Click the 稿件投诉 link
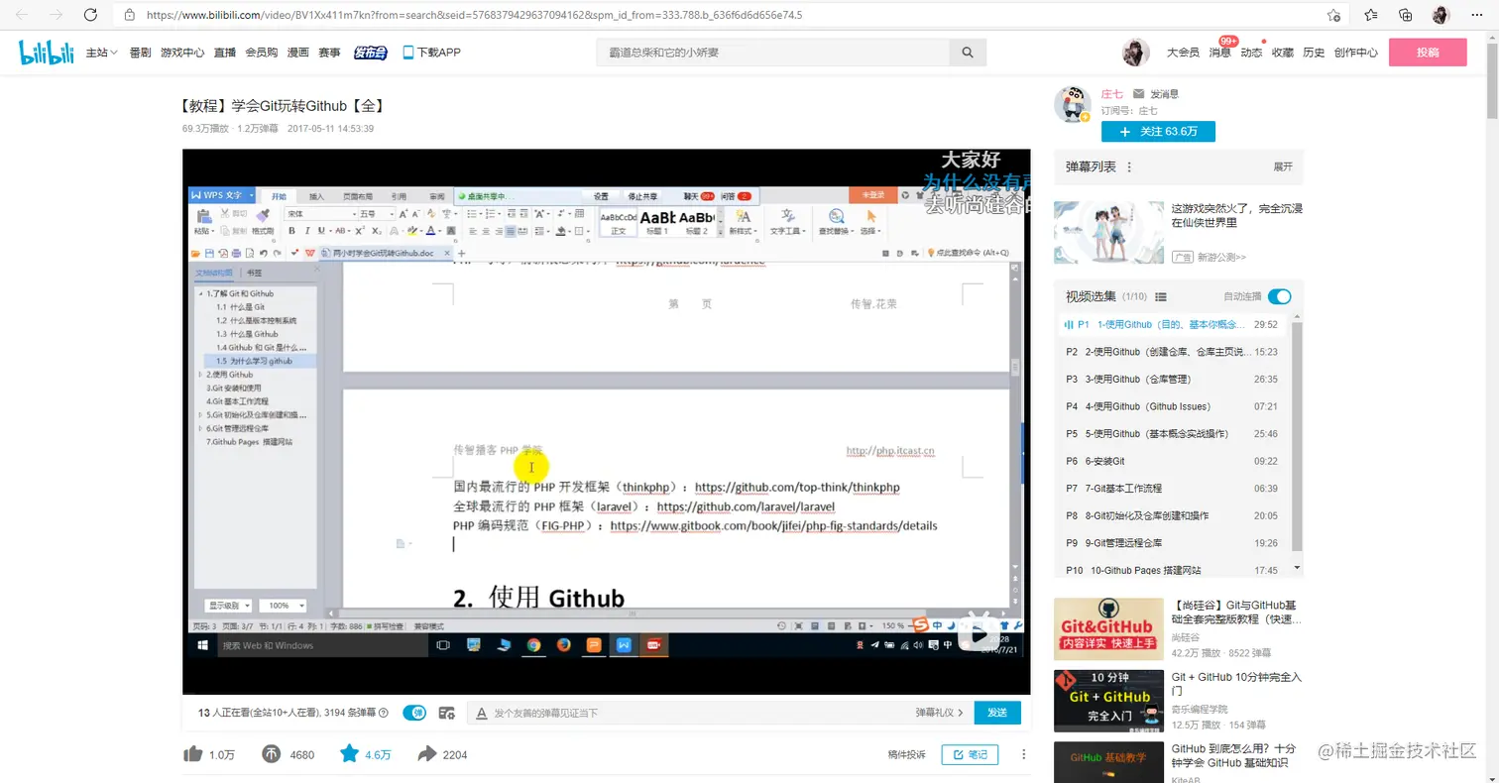 click(906, 755)
